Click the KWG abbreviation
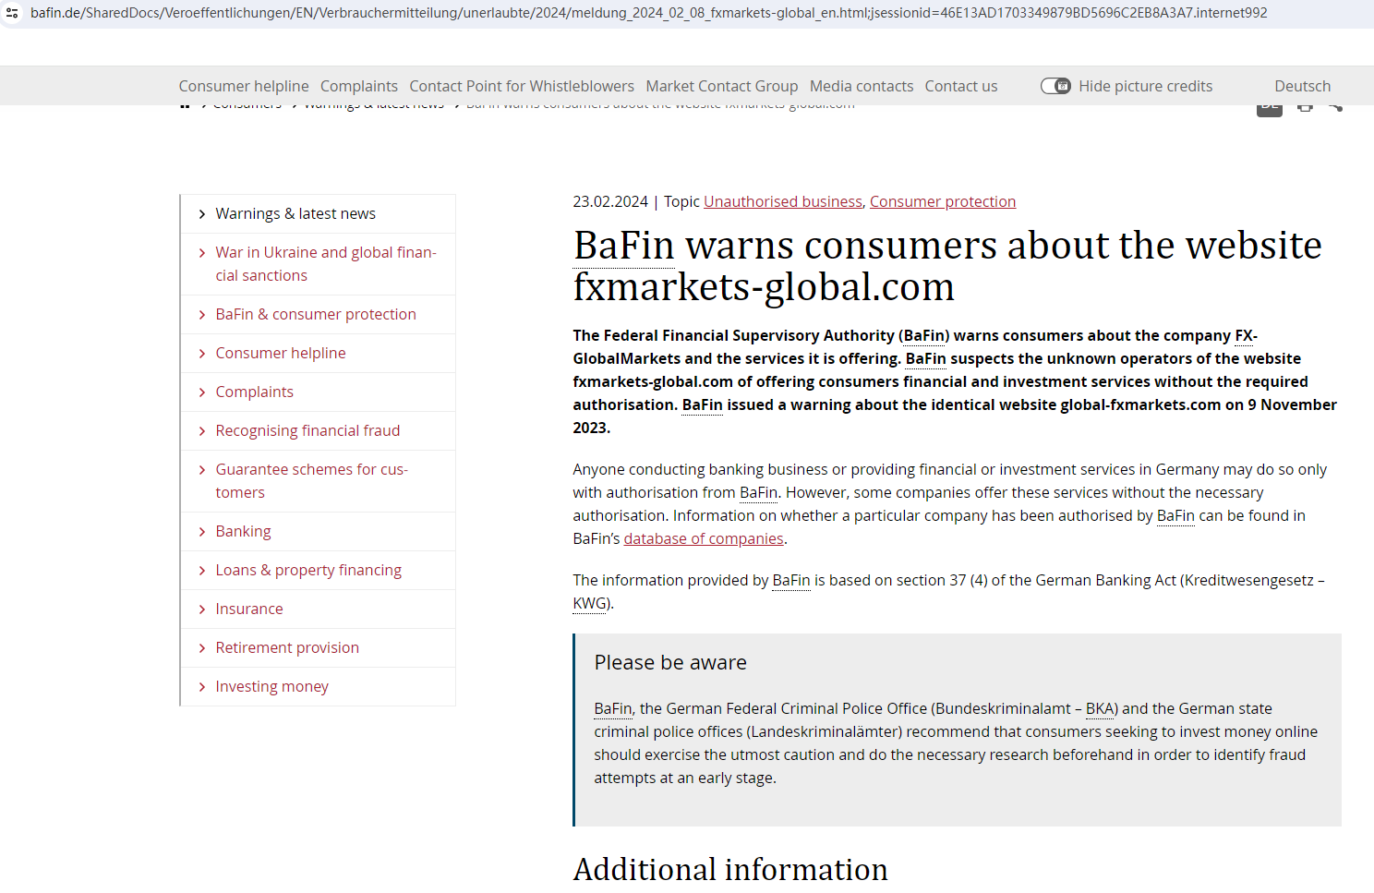 coord(589,603)
